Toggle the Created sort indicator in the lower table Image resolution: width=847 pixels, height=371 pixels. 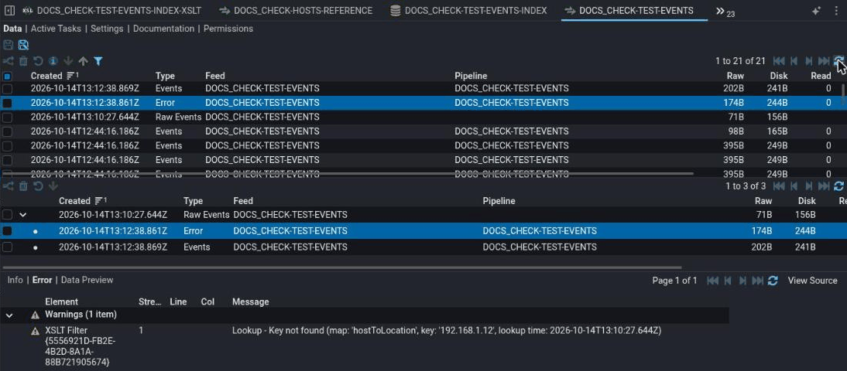tap(101, 201)
